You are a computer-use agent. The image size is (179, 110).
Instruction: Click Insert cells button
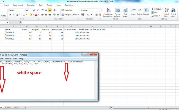133,12
